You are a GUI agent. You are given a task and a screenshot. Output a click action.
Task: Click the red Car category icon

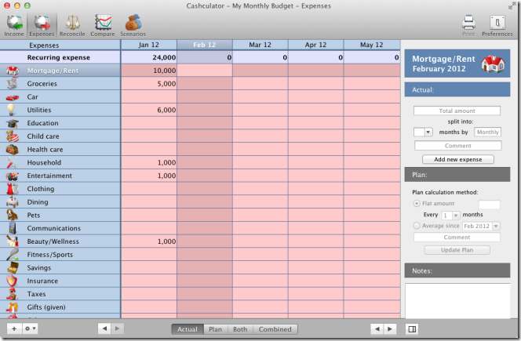13,97
